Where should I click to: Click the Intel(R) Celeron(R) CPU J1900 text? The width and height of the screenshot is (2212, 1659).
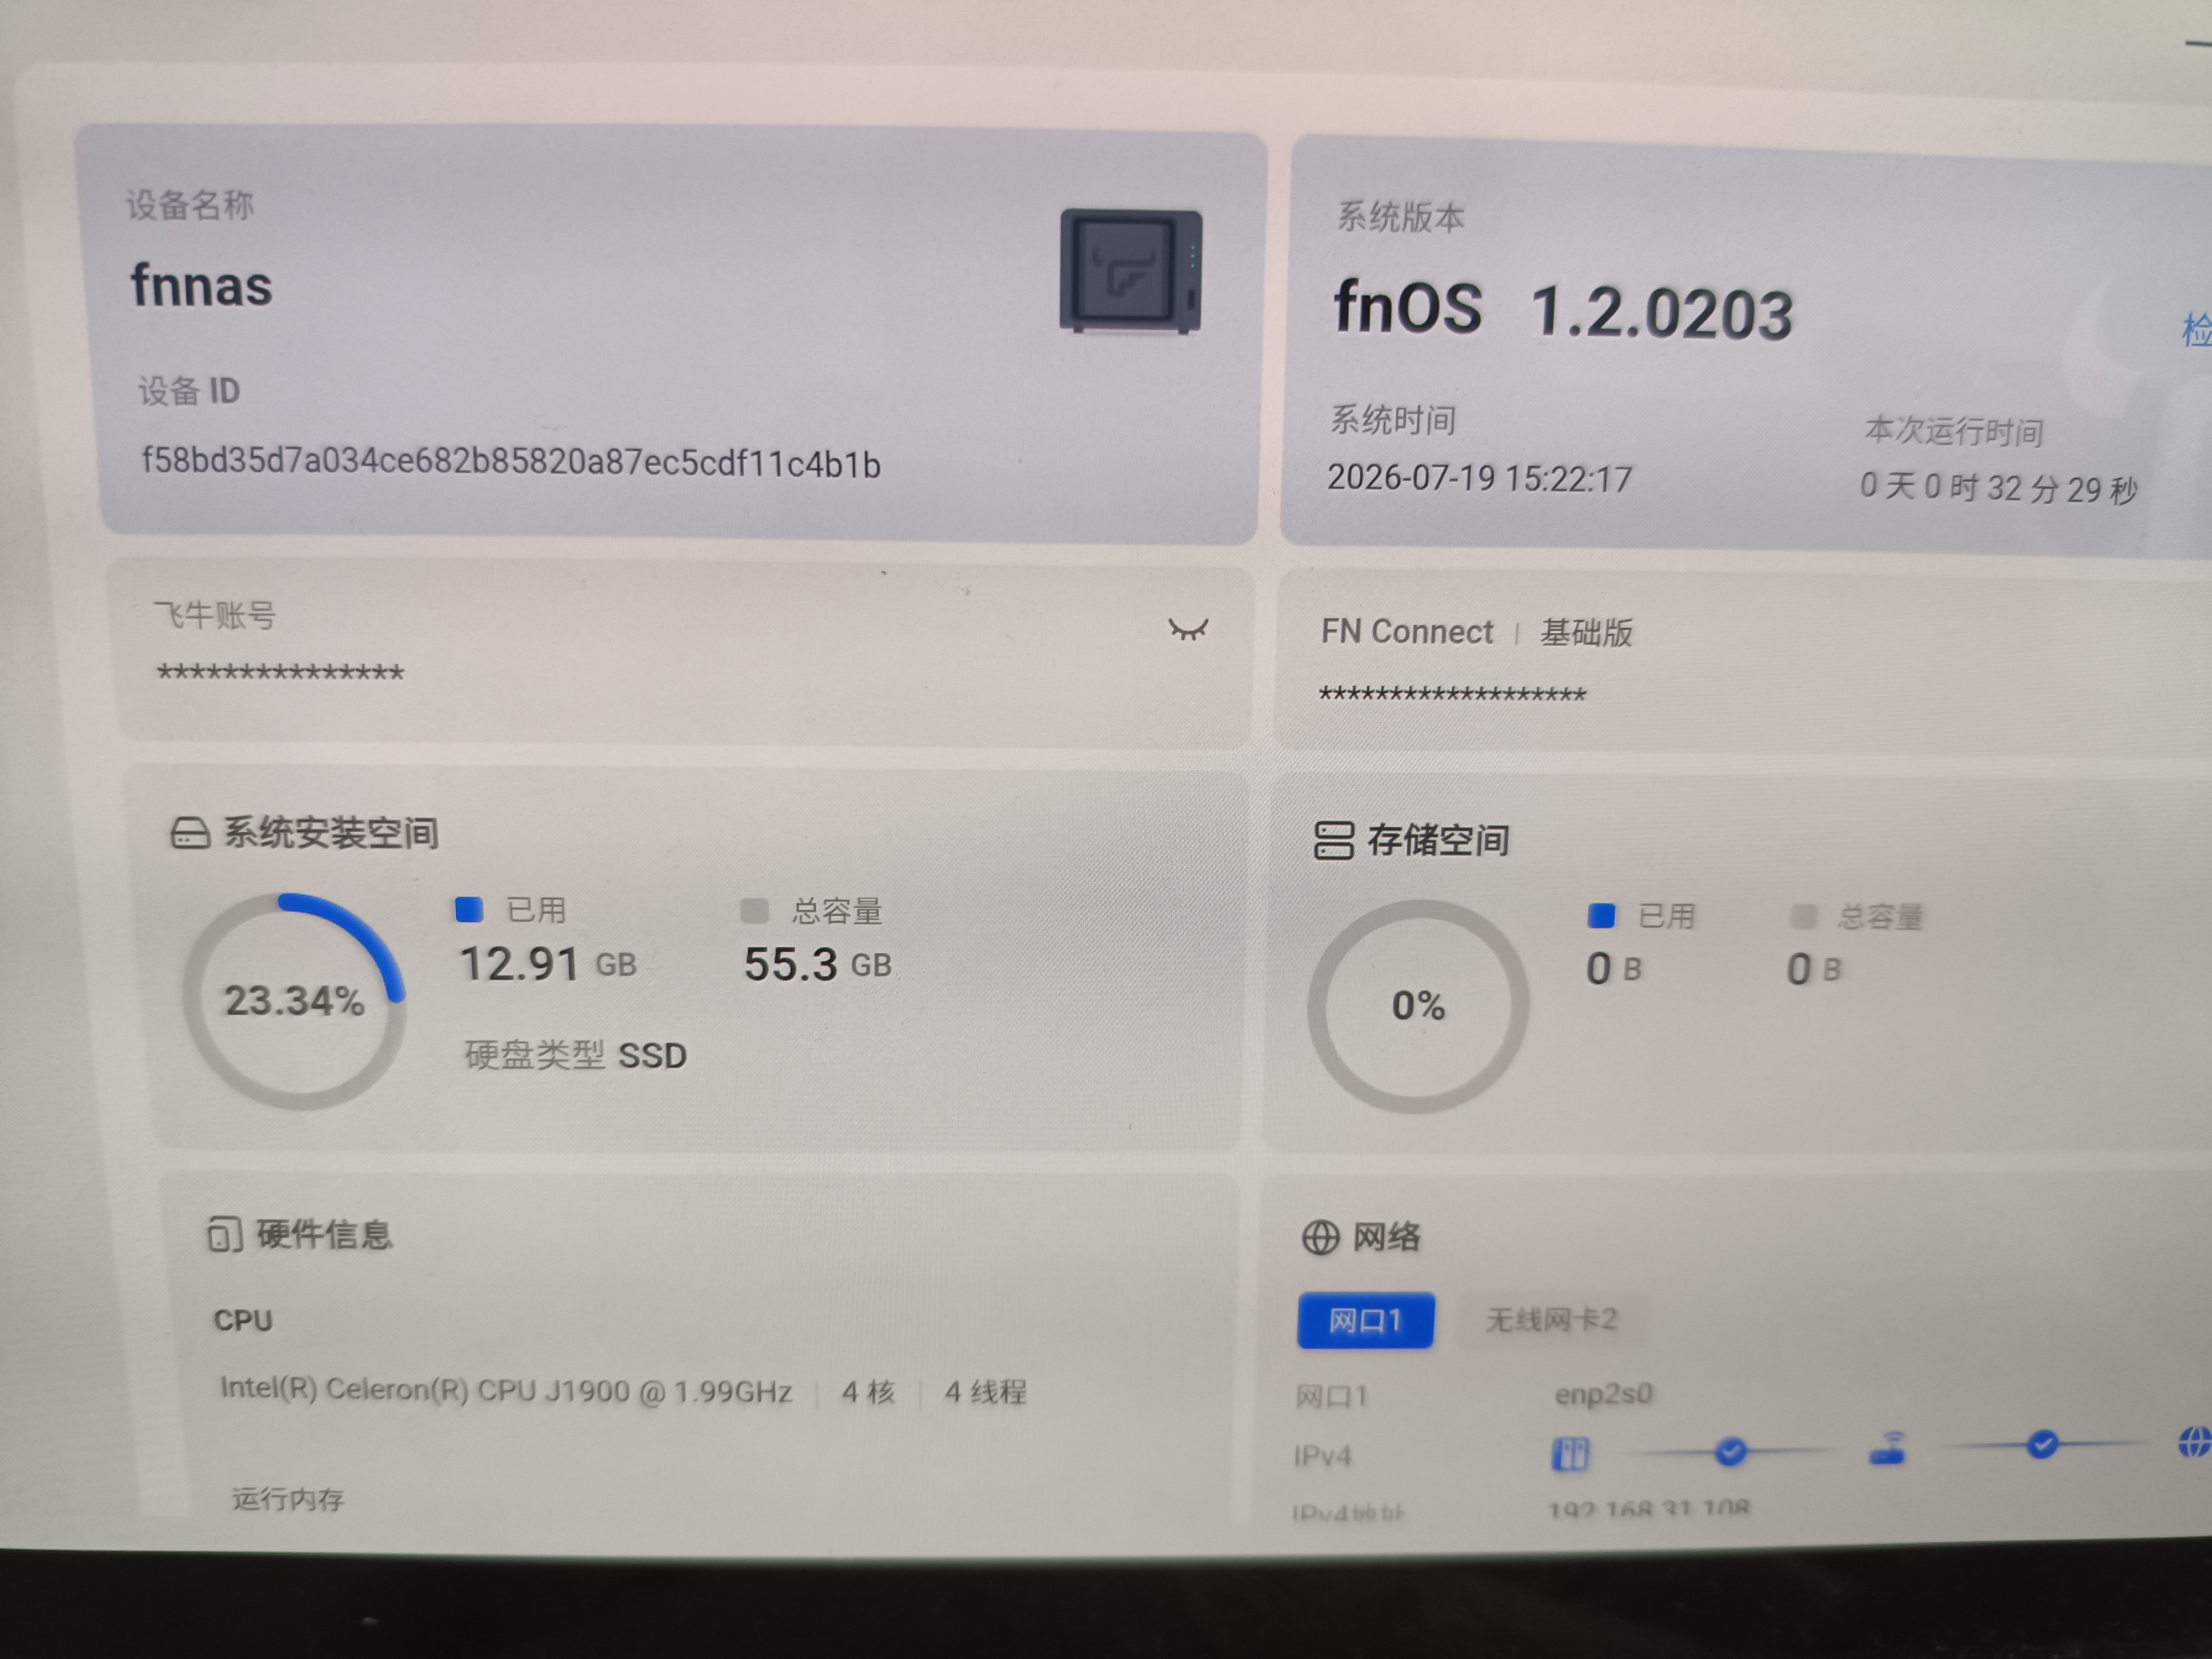[x=506, y=1390]
